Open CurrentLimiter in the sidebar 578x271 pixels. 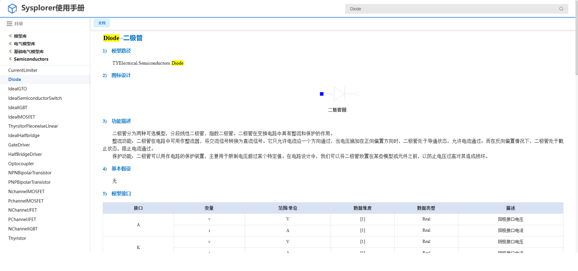(23, 70)
